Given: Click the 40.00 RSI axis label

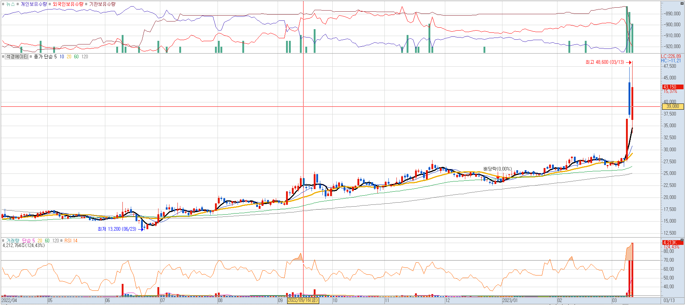Looking at the screenshot, I should tap(669, 287).
